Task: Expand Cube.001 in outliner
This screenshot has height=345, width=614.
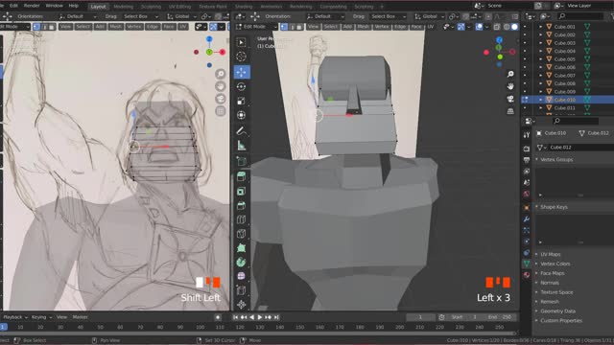Action: 541,27
